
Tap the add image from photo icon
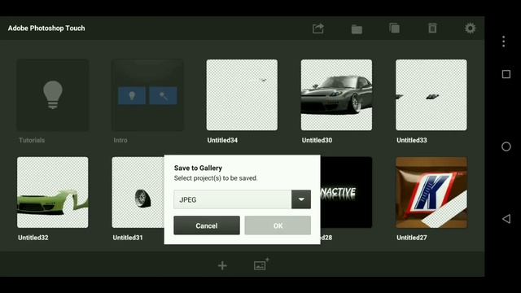[x=261, y=265]
